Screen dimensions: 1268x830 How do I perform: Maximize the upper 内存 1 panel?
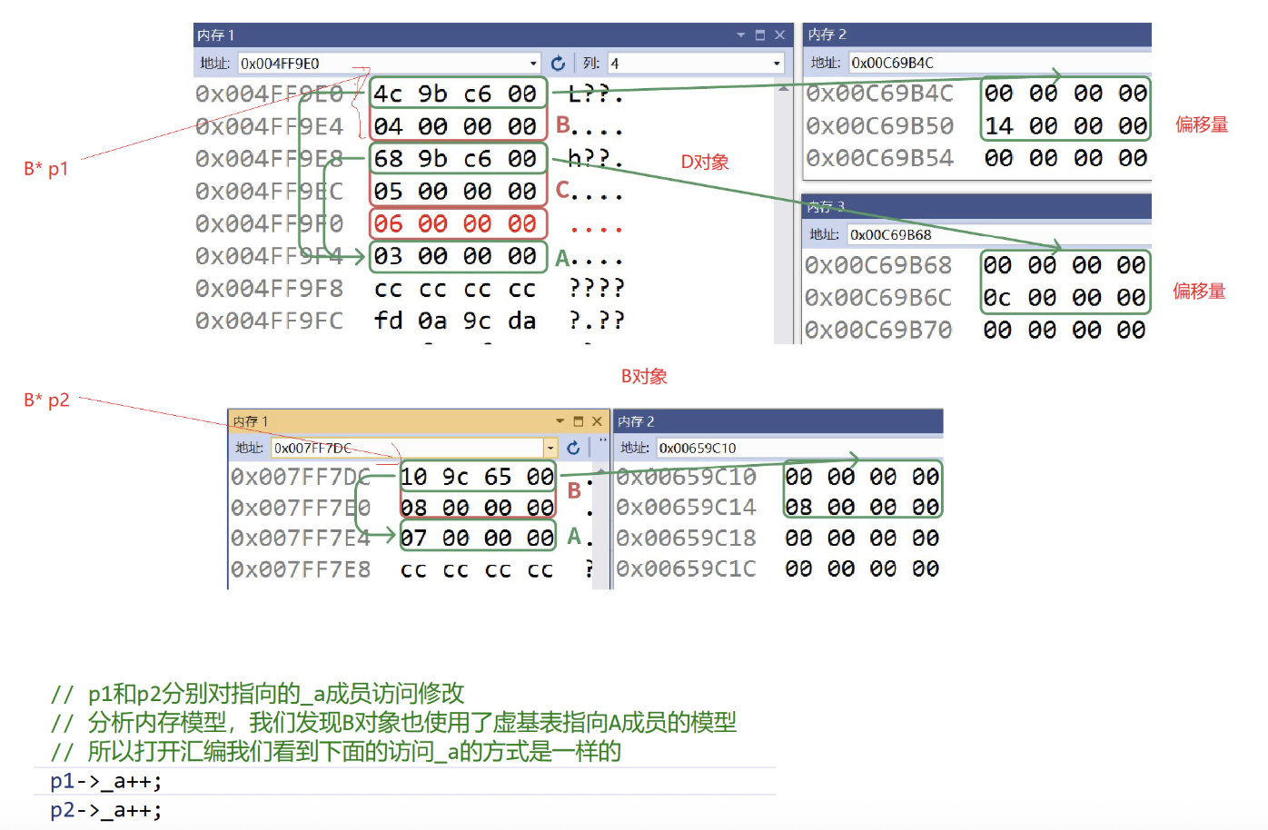[760, 35]
